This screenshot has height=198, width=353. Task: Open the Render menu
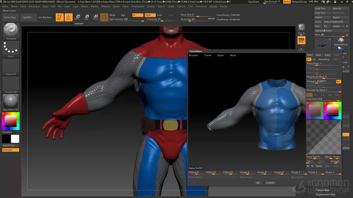[x=151, y=6]
